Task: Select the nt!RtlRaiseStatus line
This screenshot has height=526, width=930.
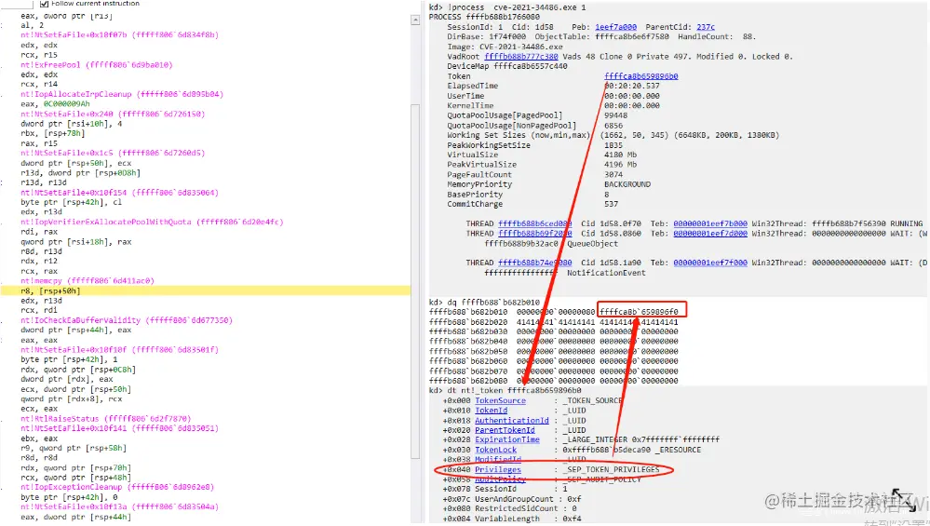Action: click(105, 418)
